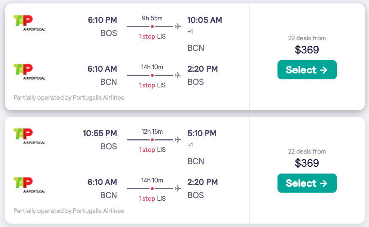Image resolution: width=369 pixels, height=227 pixels.
Task: Click plane icon on first card's 14h 10m return
Action: click(x=178, y=75)
